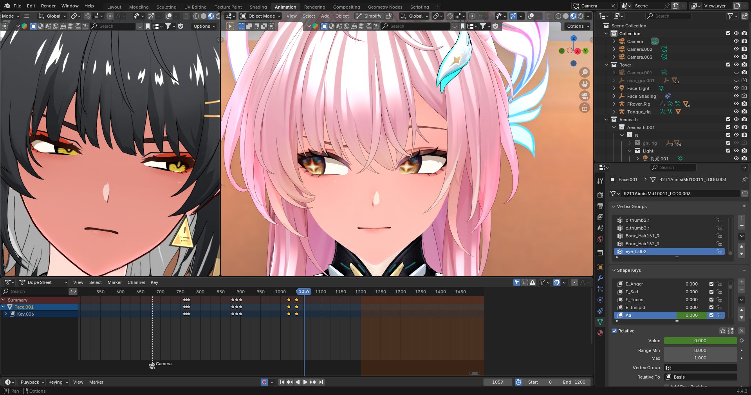Click the Add button in viewport header
This screenshot has width=751, height=395.
(325, 16)
